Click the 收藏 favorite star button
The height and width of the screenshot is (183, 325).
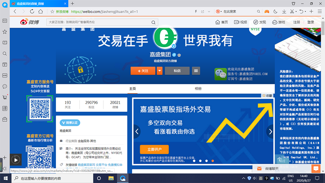coord(267,95)
